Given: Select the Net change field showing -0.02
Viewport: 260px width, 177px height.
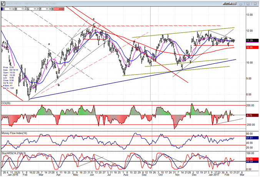Looking at the screenshot, I should click(59, 9).
